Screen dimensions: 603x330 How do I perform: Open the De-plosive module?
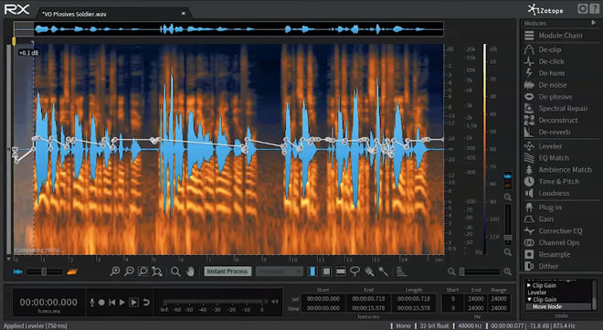pos(548,97)
